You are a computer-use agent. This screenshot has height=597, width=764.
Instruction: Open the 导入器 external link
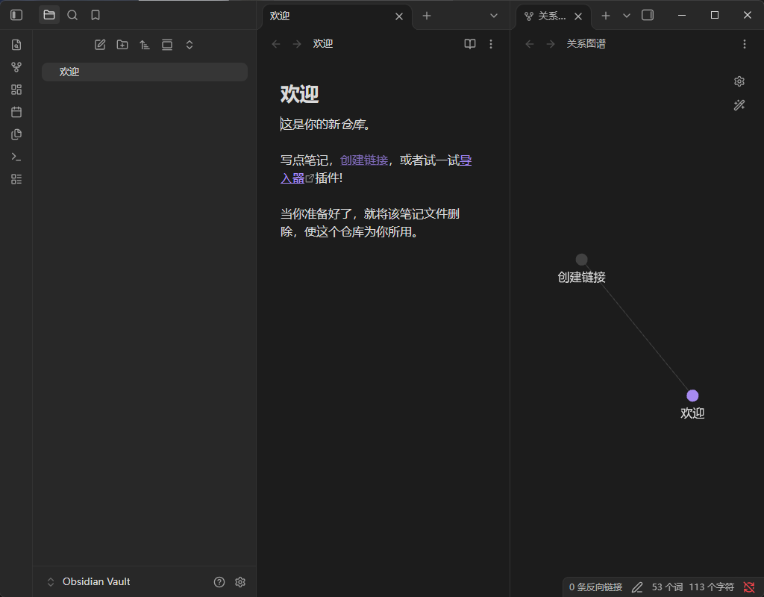point(292,178)
